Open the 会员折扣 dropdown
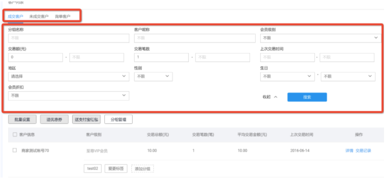The image size is (386, 178). click(x=69, y=96)
